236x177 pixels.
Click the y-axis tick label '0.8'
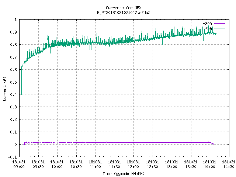click(13, 45)
